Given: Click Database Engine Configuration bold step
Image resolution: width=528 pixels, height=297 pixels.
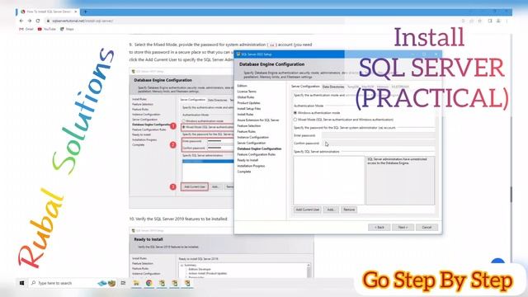Looking at the screenshot, I should point(259,148).
